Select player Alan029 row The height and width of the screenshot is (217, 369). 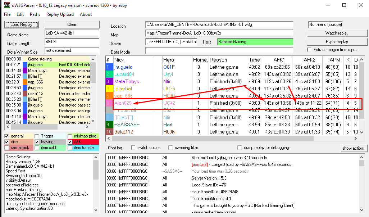(232, 103)
